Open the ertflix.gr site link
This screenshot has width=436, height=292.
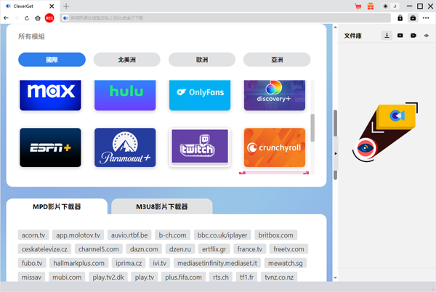point(214,249)
